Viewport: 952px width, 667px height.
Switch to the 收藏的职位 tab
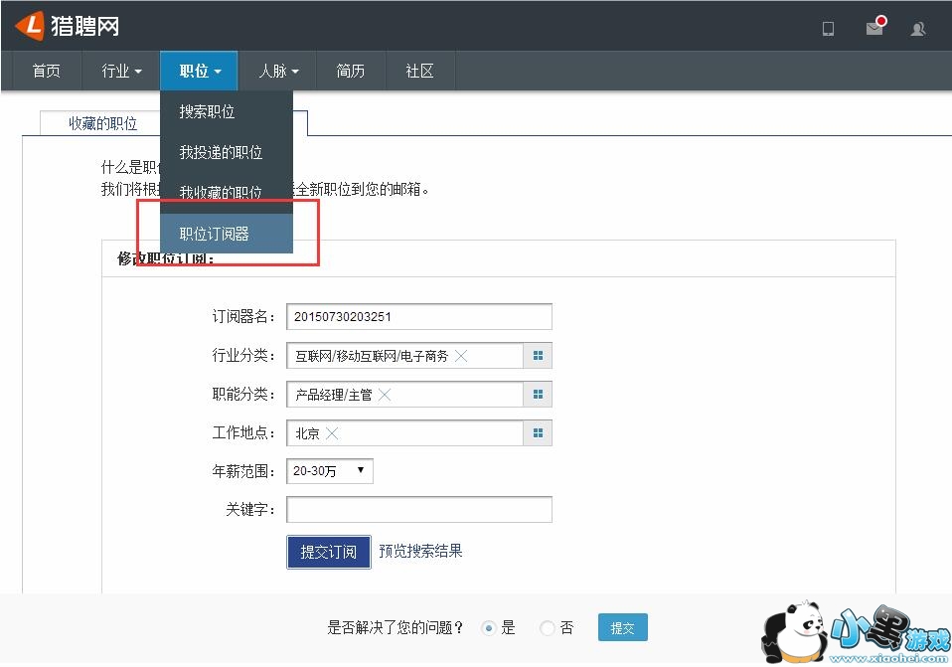102,123
